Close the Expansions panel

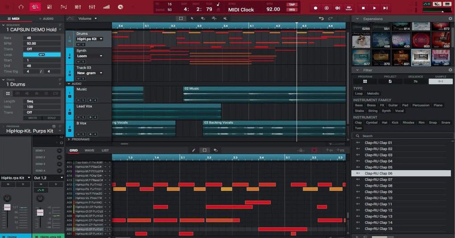pos(451,19)
